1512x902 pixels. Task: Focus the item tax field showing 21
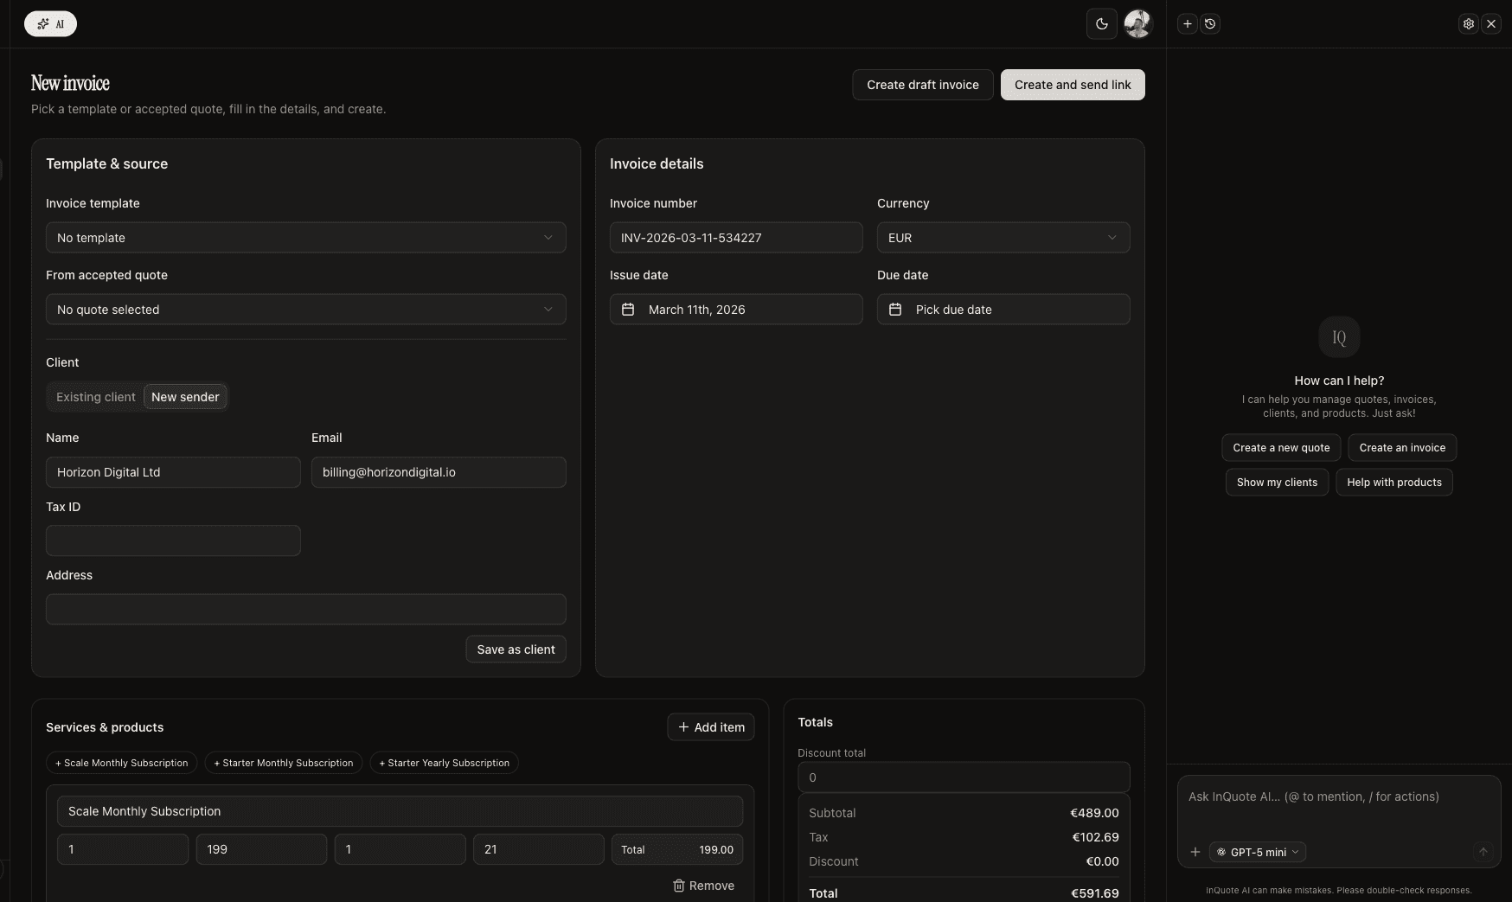(x=538, y=849)
